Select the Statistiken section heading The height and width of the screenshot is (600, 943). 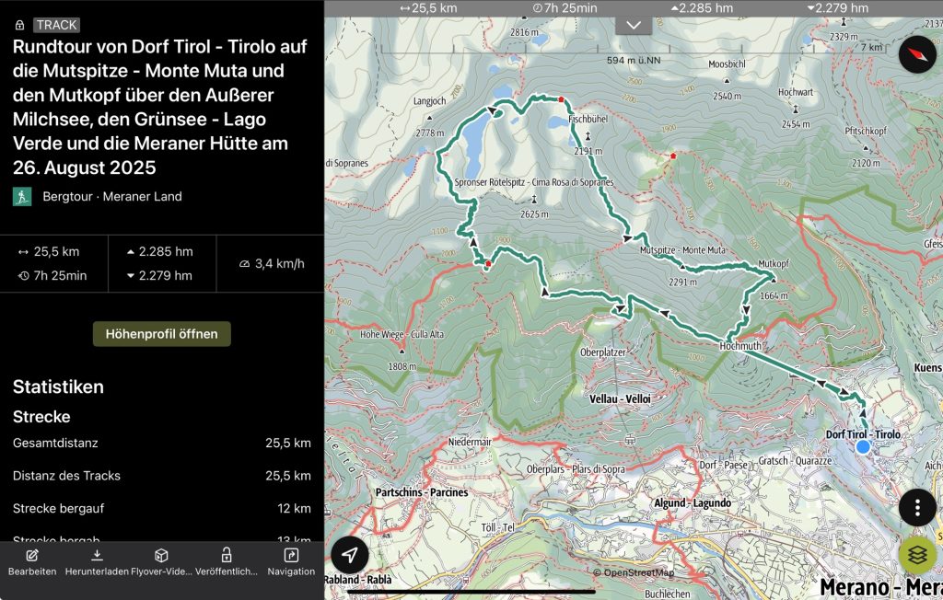tap(58, 387)
